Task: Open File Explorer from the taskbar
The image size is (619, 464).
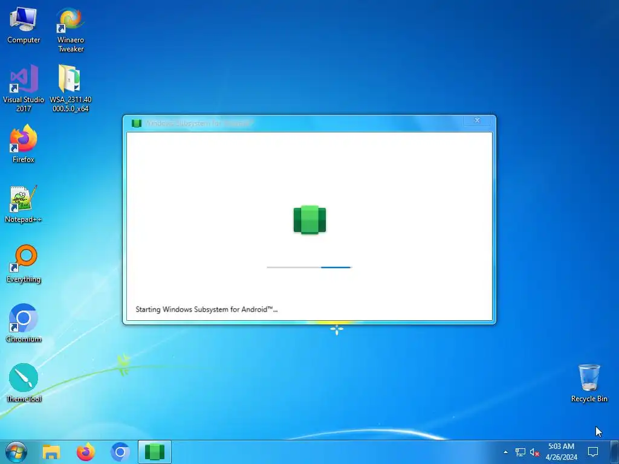Action: pos(51,452)
